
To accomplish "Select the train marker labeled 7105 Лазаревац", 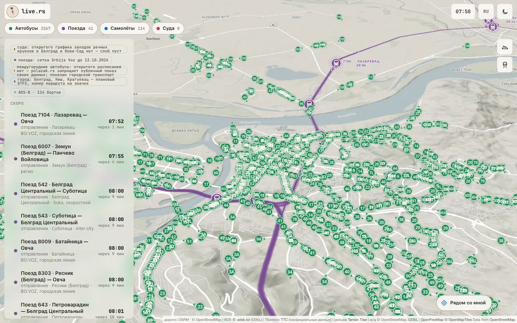I will [x=336, y=64].
